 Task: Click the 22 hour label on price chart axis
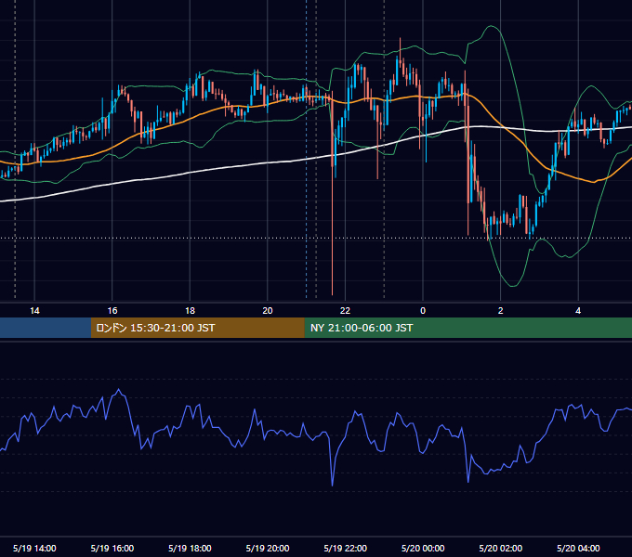[345, 311]
